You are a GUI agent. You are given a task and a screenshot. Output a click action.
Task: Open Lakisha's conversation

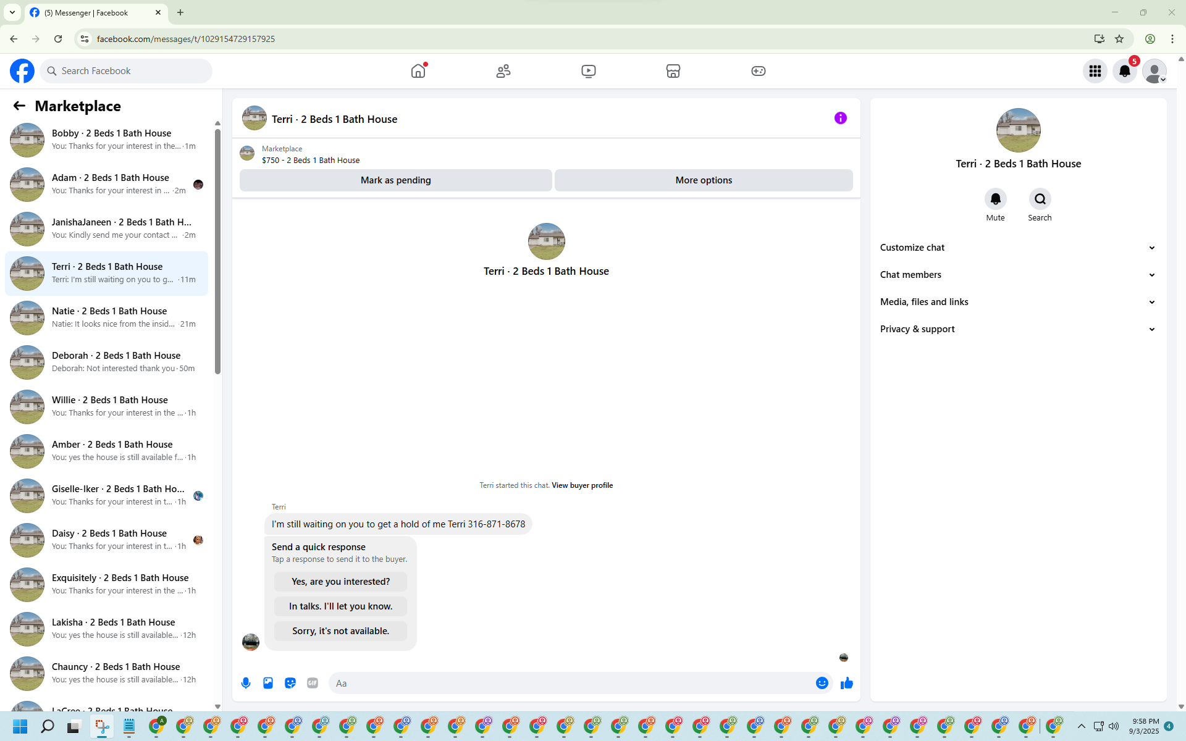106,629
